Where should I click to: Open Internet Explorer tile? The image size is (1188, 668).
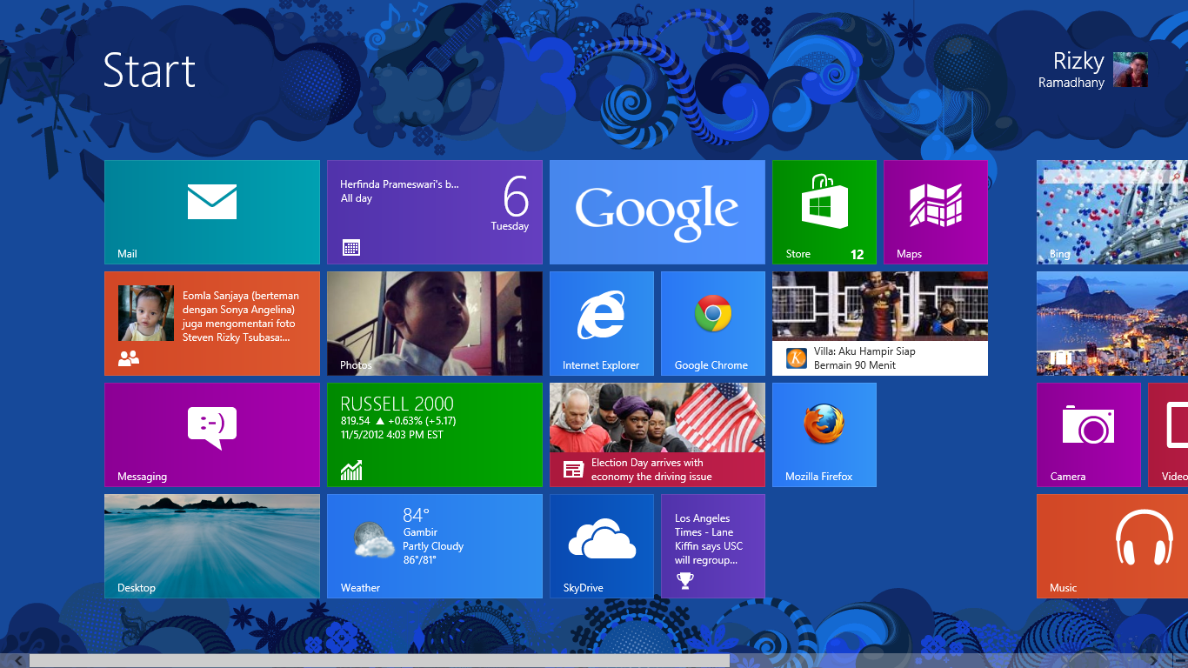pos(601,324)
